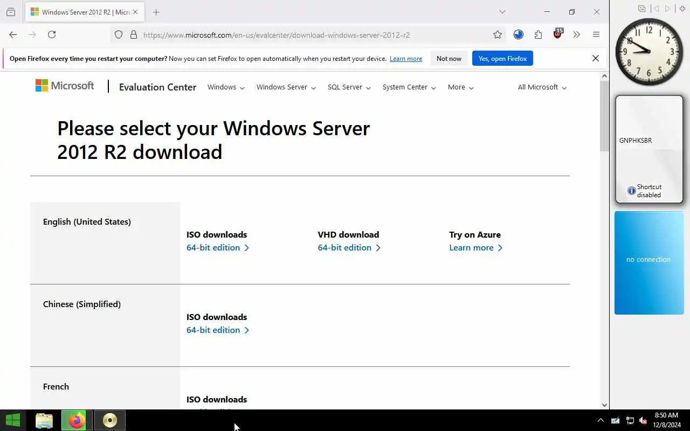Click the shortcut disabled info icon
Screen dimensions: 690x431
coord(631,191)
